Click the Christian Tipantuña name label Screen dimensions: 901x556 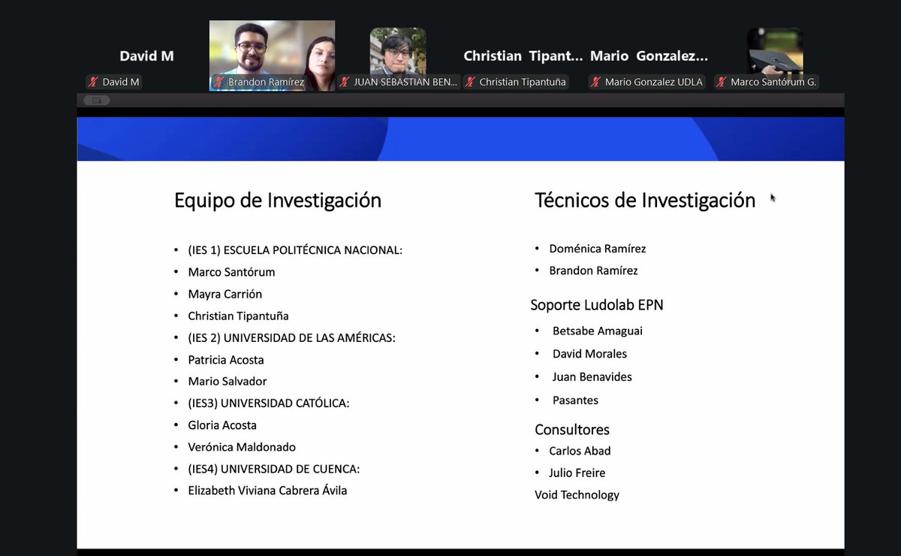tap(523, 82)
